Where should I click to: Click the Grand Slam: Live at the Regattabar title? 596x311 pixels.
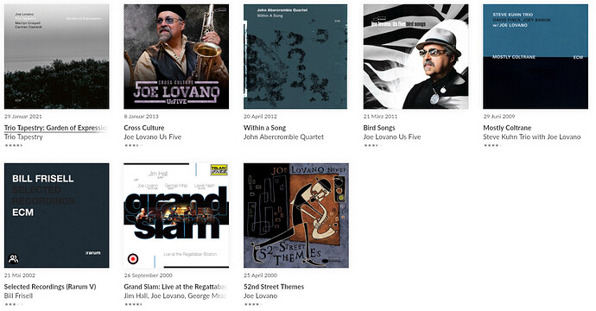[x=175, y=287]
